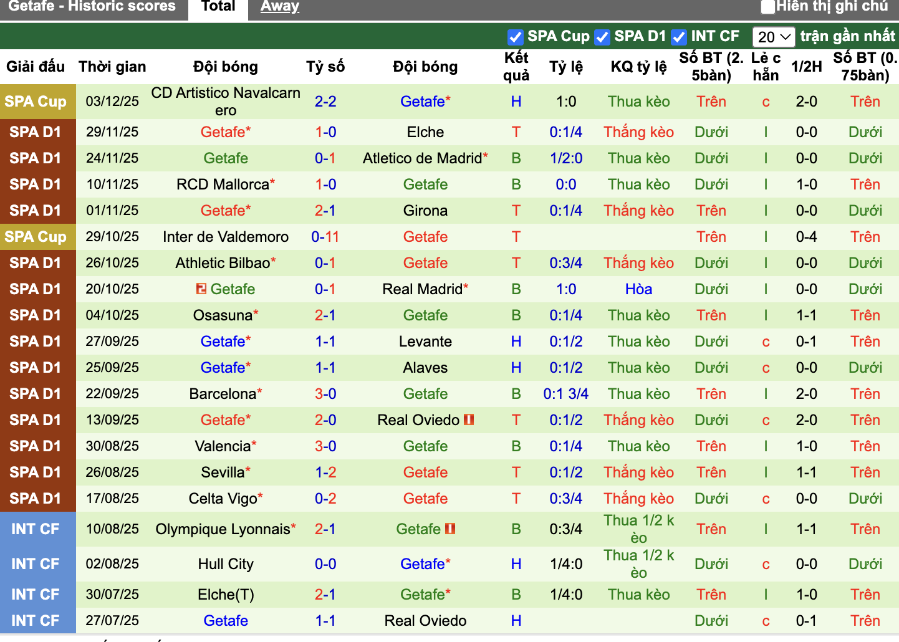Click Thua 1/2 kèo in Lyonnais row
This screenshot has width=899, height=642.
639,529
